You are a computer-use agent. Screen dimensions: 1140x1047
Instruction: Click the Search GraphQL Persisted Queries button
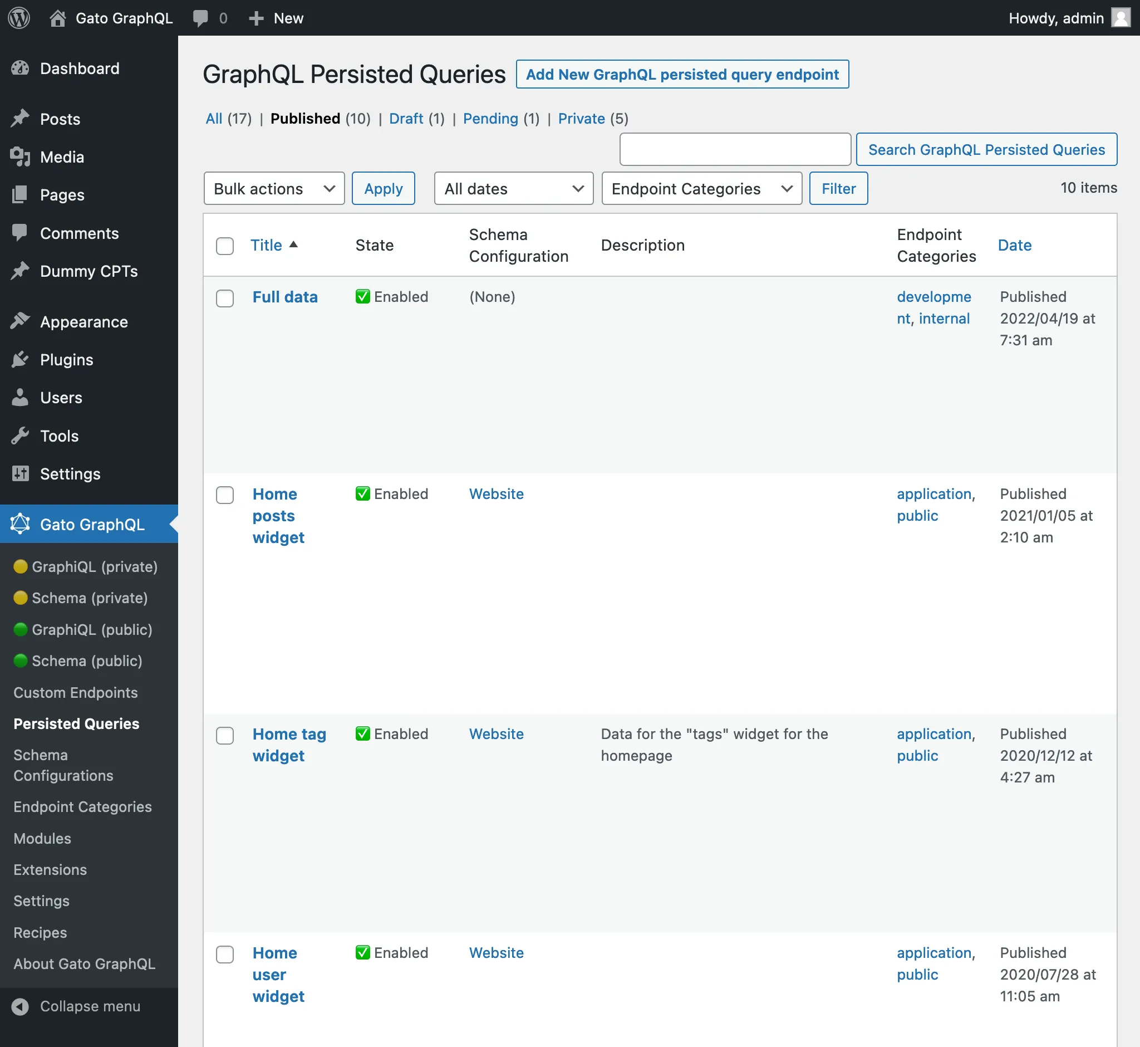986,149
